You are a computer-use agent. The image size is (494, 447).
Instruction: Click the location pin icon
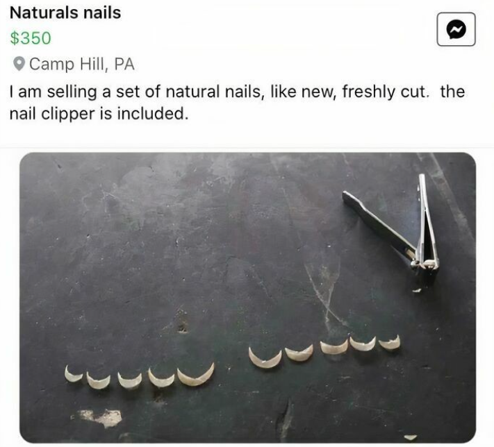[19, 64]
